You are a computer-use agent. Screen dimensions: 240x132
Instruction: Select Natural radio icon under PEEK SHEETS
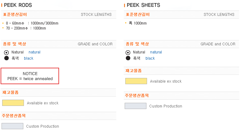tap(128, 52)
